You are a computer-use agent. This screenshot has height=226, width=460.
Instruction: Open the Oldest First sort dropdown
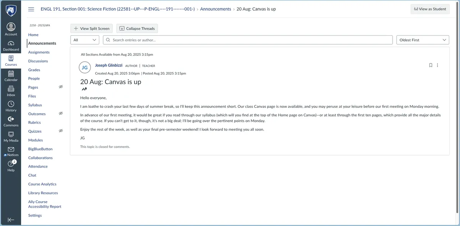tap(422, 40)
